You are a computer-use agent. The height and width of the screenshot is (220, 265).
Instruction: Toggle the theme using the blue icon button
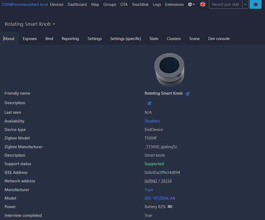255,4
